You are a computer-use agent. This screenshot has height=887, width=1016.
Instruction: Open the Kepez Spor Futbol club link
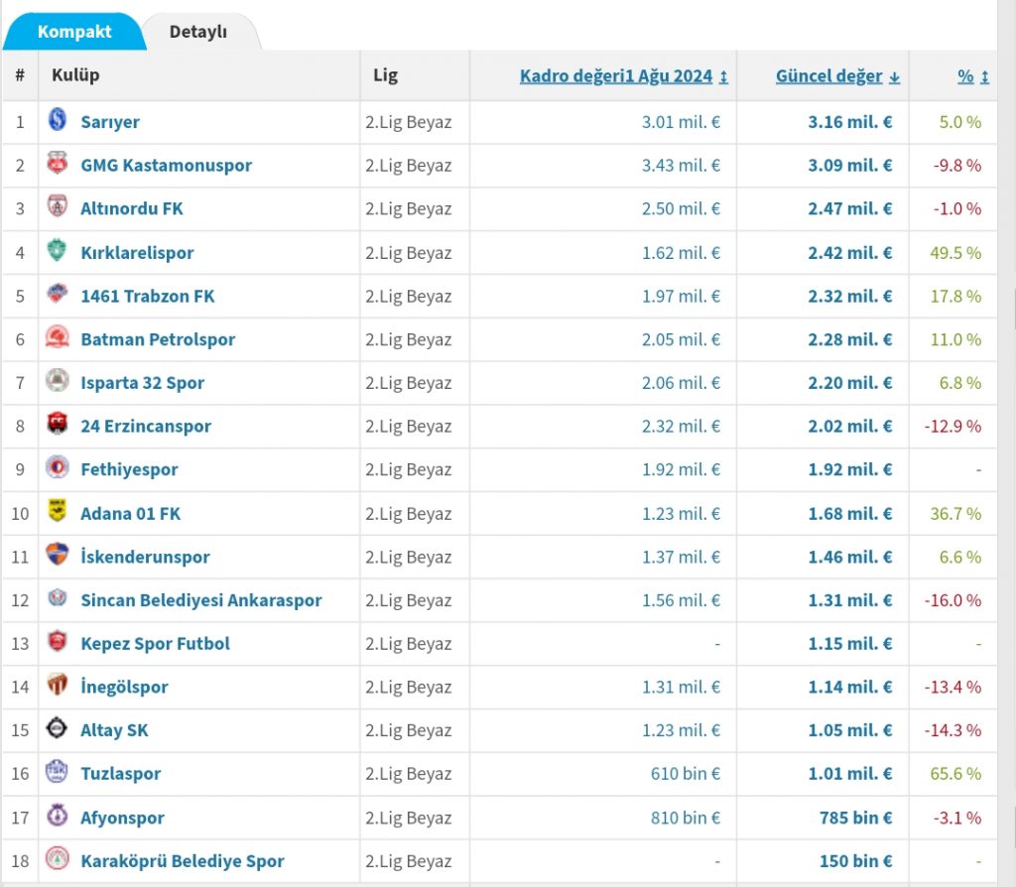155,644
